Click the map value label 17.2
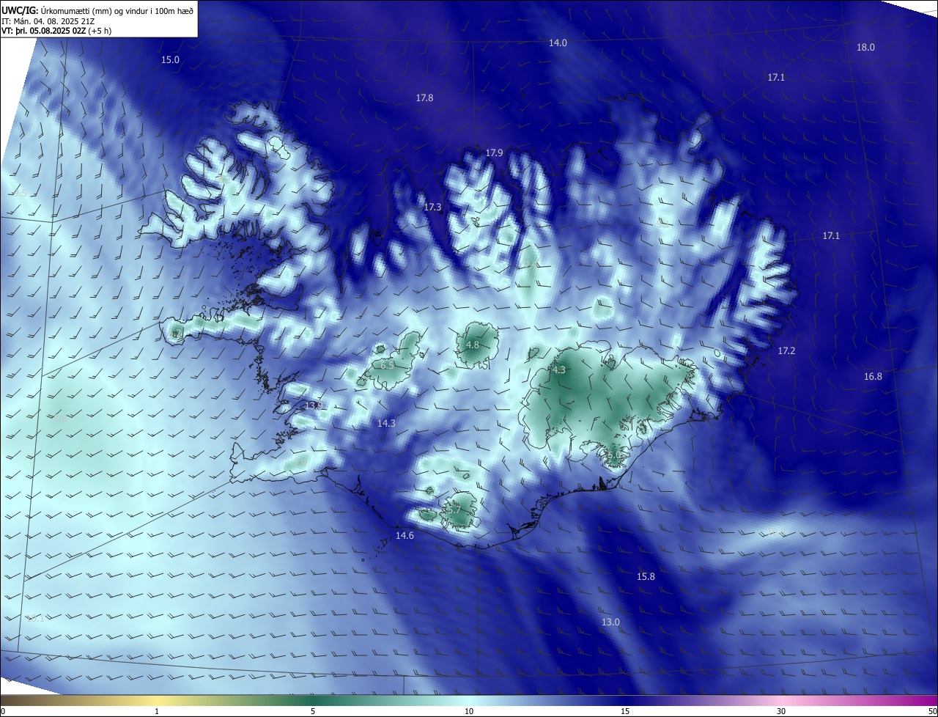This screenshot has height=717, width=938. 786,351
